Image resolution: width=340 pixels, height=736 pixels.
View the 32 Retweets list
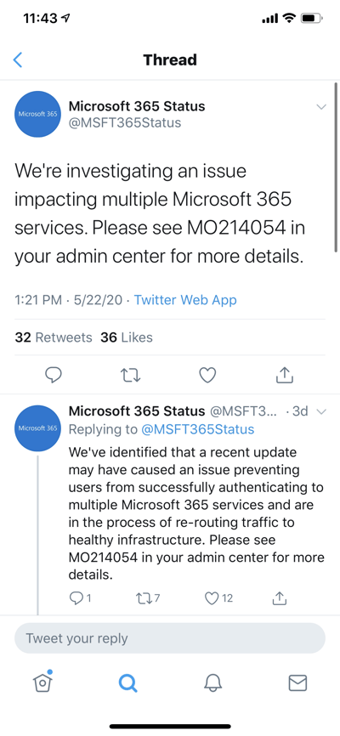[x=54, y=337]
